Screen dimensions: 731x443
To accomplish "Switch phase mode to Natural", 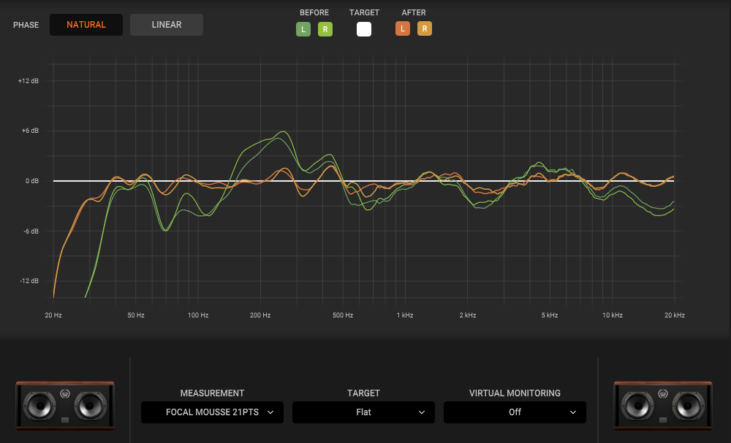I will 86,25.
